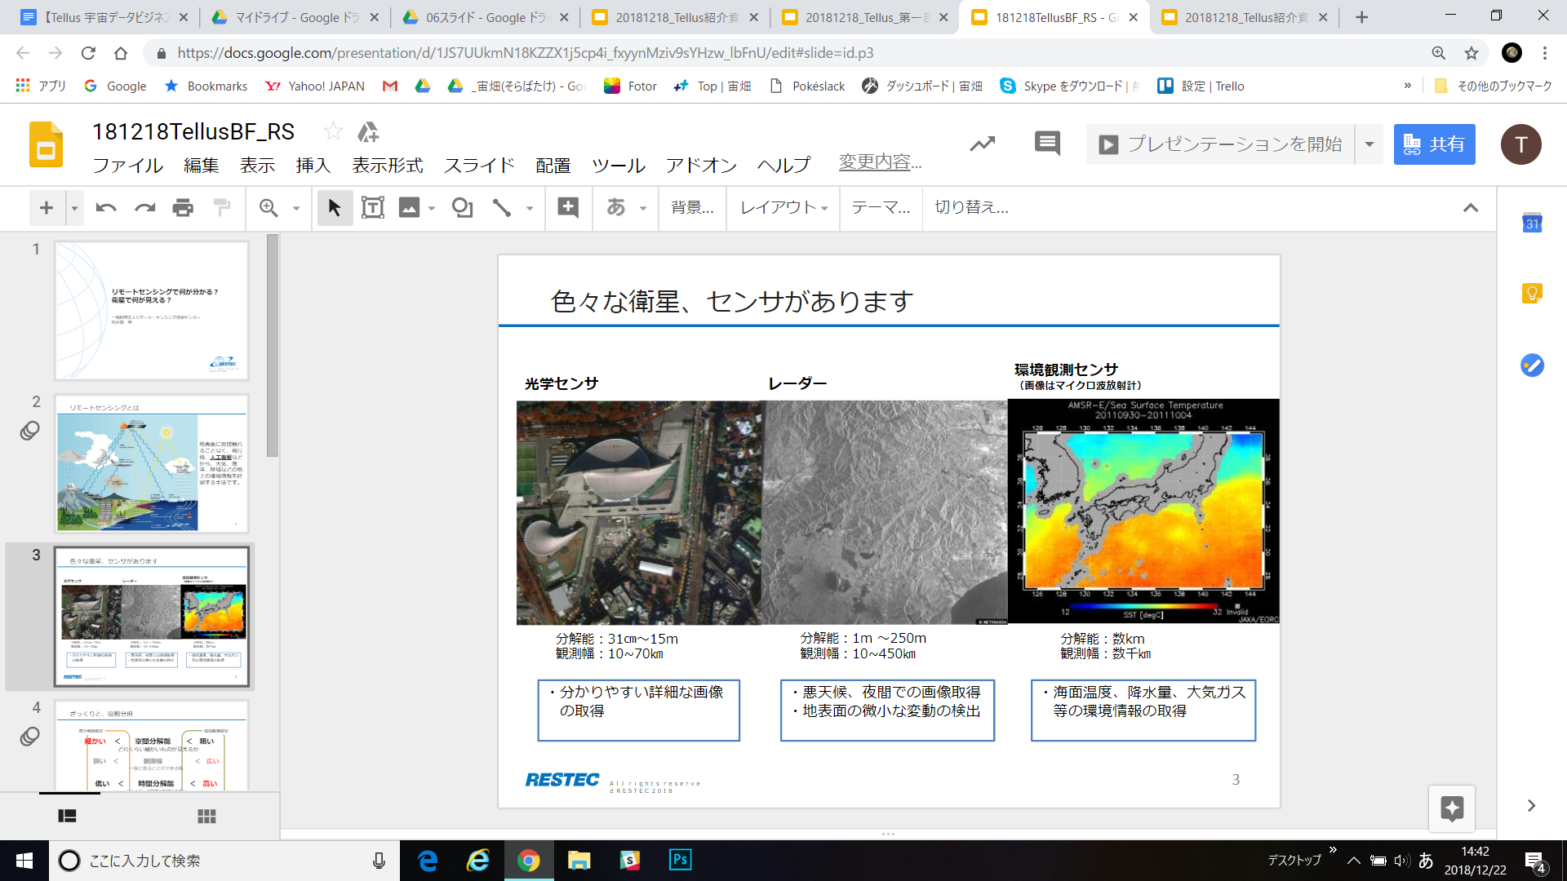Open the input tools dropdown arrow
This screenshot has height=881, width=1567.
643,208
